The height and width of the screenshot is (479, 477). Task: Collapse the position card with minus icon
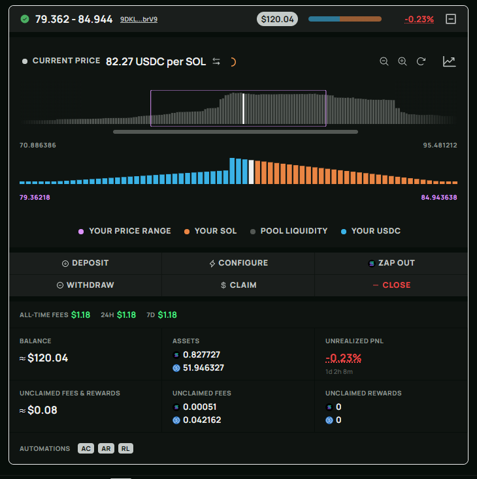[451, 19]
